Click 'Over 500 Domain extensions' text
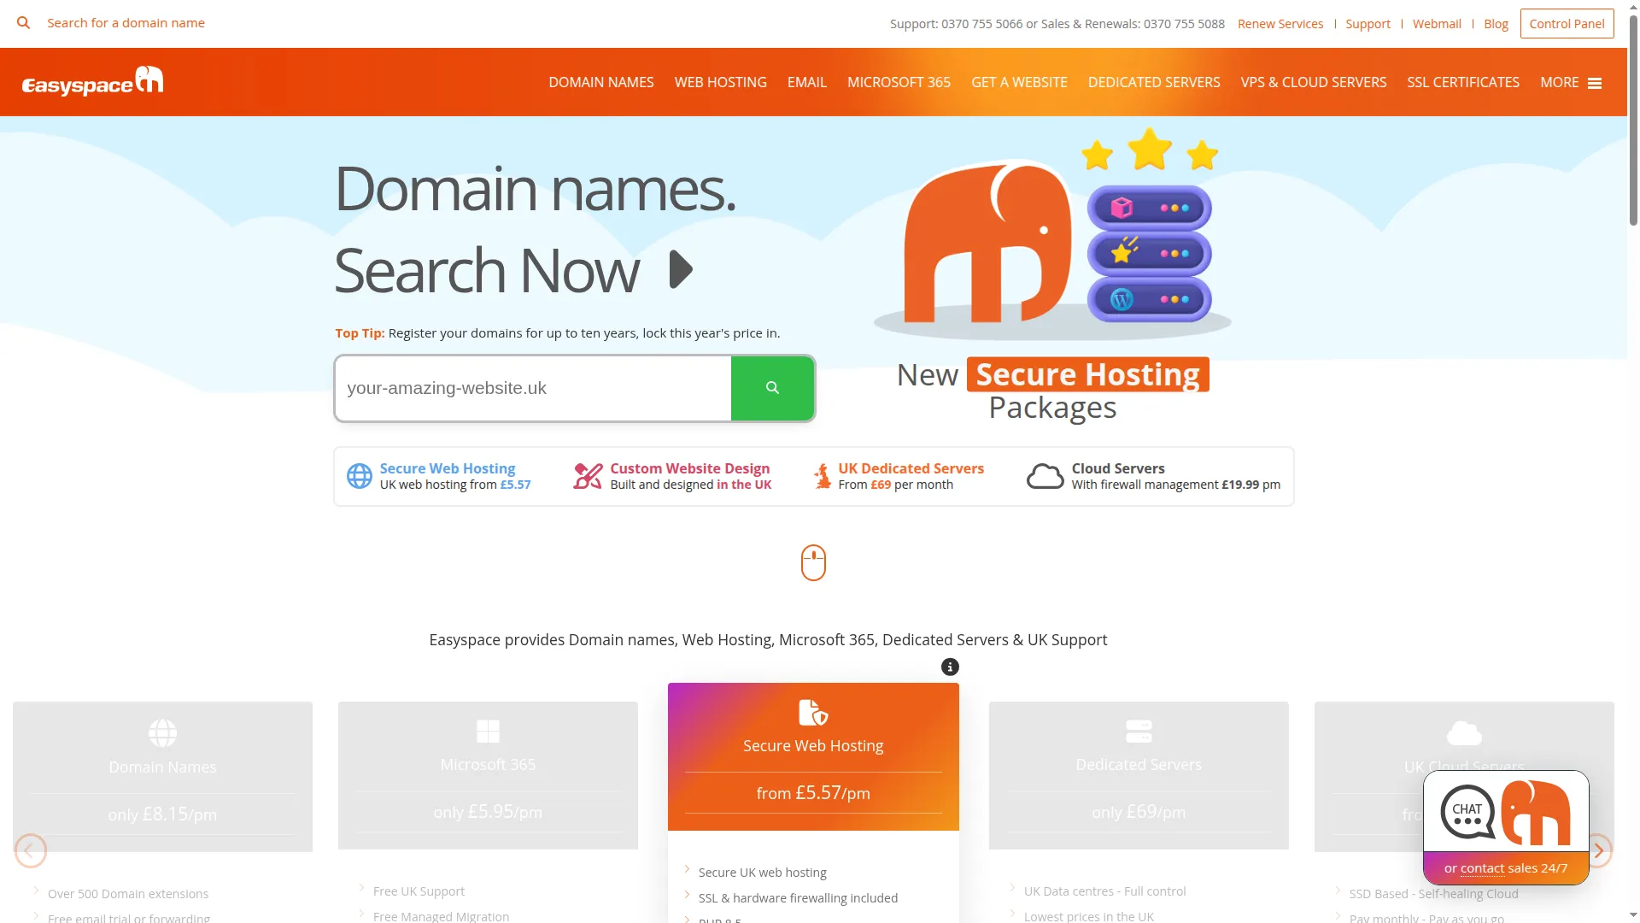This screenshot has height=923, width=1640. (128, 894)
